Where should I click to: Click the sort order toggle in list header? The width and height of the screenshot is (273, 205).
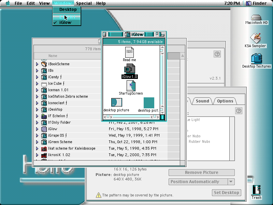183,56
